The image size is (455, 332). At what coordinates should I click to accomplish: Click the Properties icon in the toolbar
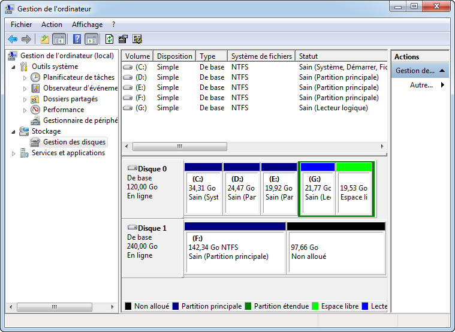tap(123, 40)
